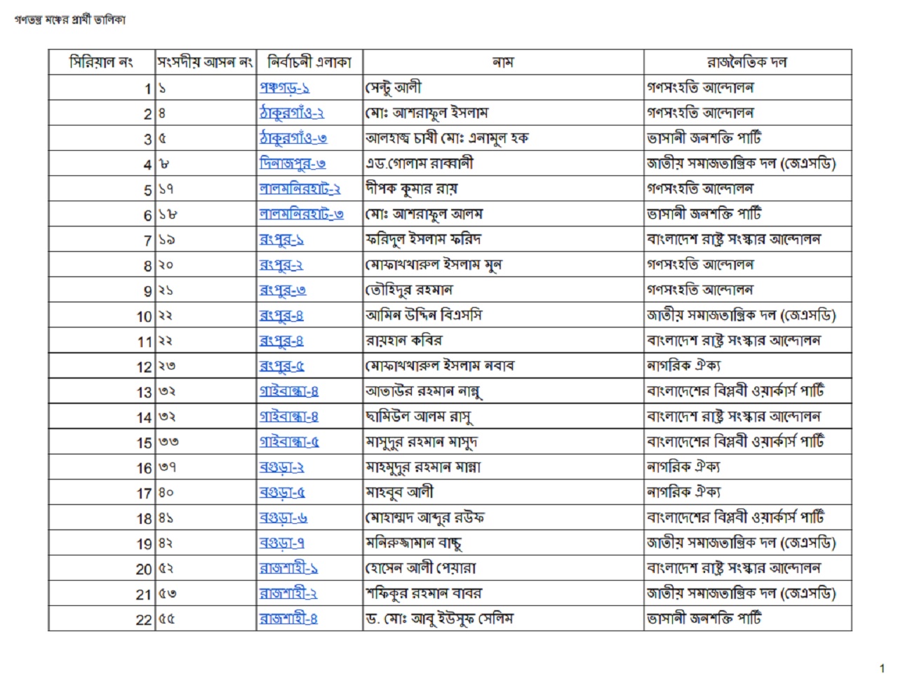898x688 pixels.
Task: Open the পঞ্চগড়-১ constituency link
Action: (284, 88)
